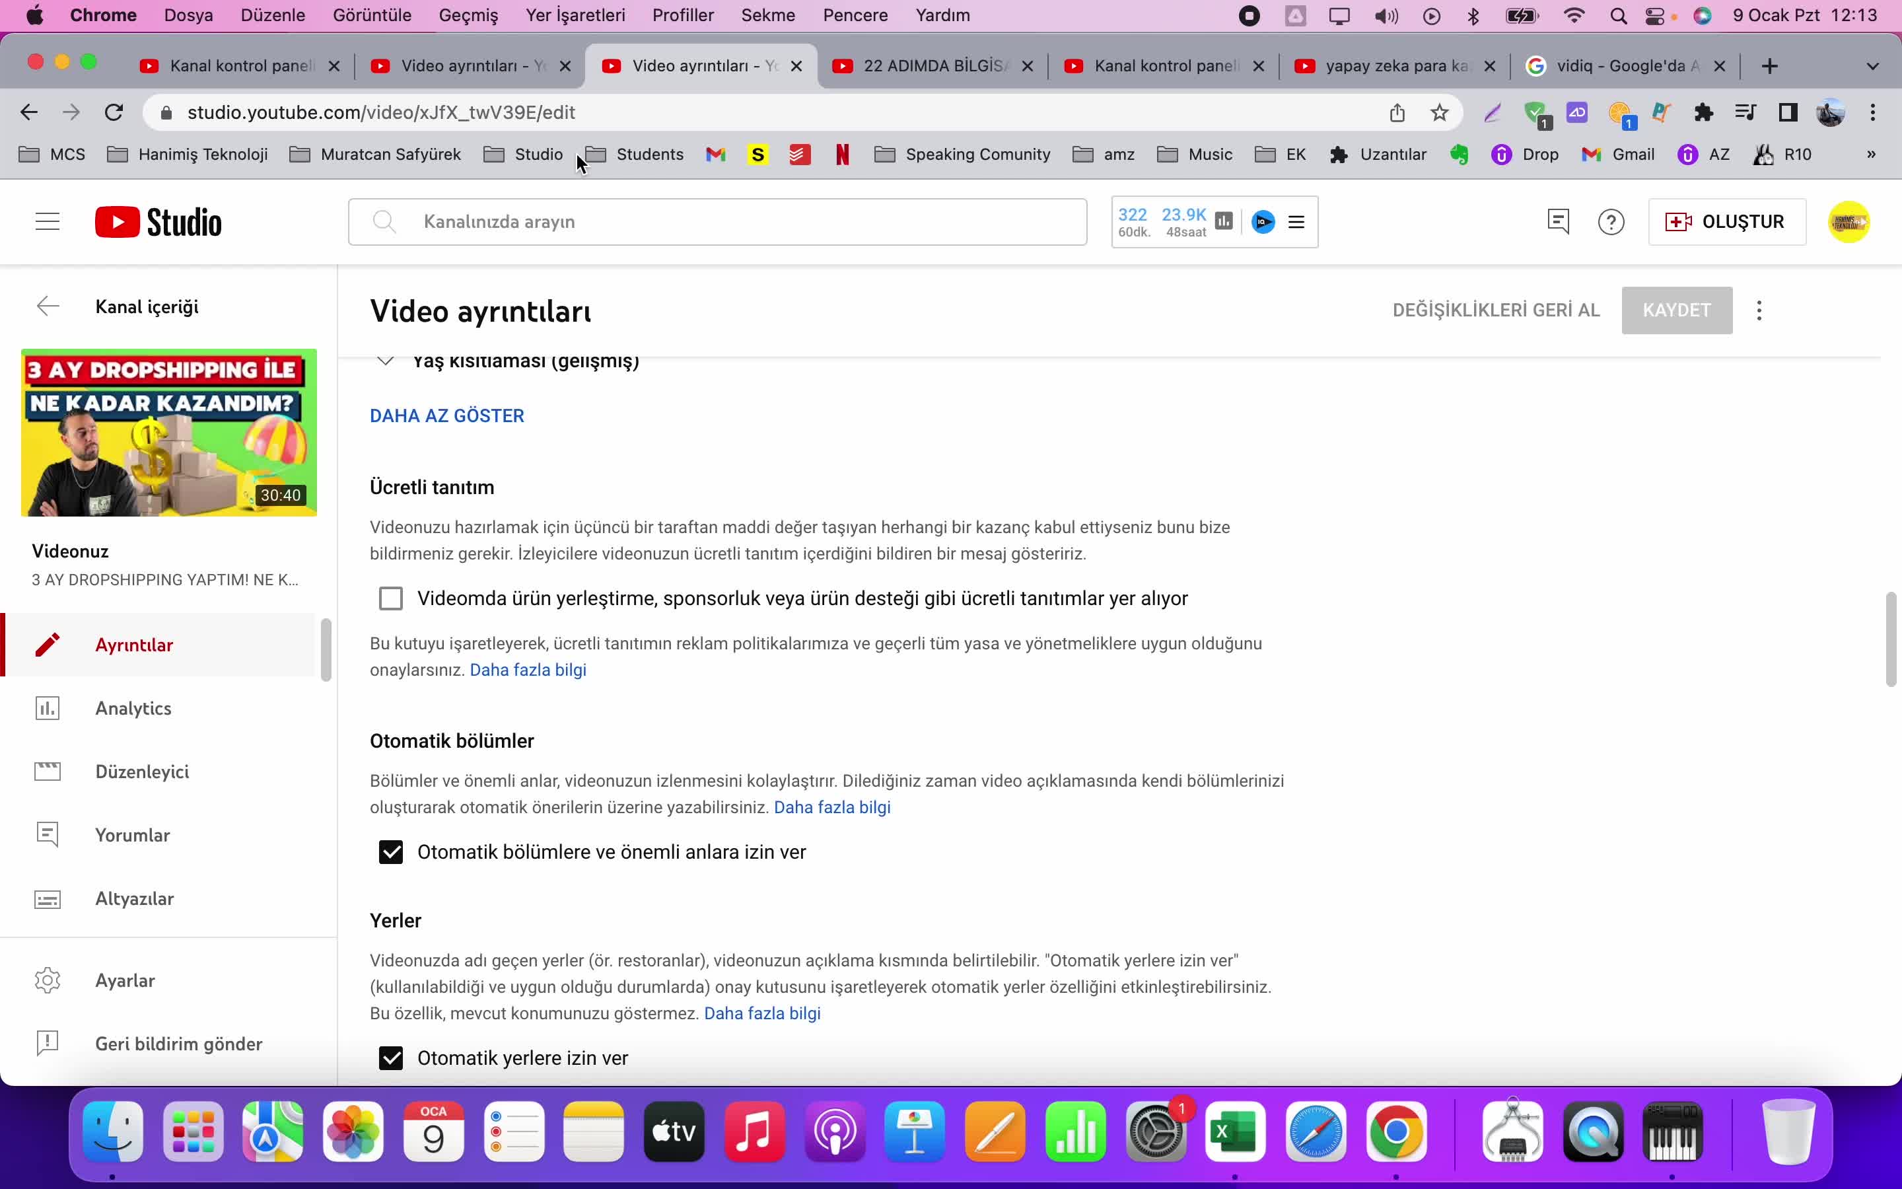This screenshot has height=1189, width=1902.
Task: Open the Düzenleyici panel
Action: point(143,772)
